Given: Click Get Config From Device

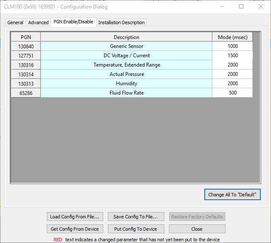Looking at the screenshot, I should click(x=75, y=229).
